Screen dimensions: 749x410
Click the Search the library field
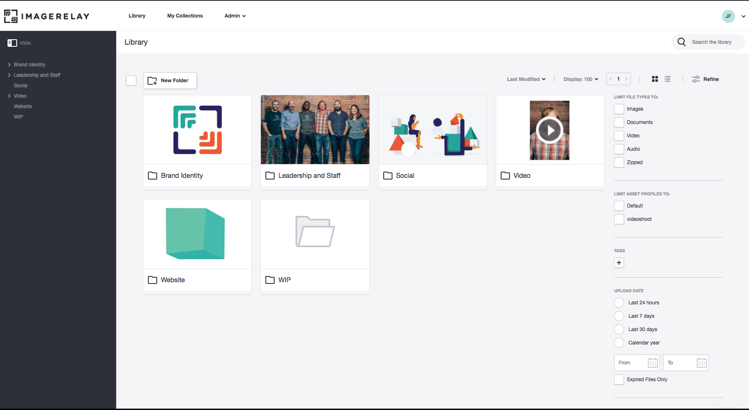click(x=708, y=42)
